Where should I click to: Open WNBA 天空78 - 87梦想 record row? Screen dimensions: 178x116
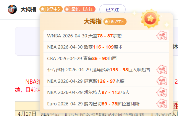(x=106, y=36)
